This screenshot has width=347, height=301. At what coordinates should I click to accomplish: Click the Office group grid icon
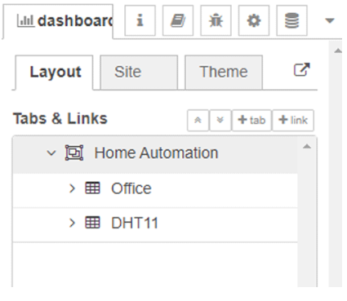[92, 188]
